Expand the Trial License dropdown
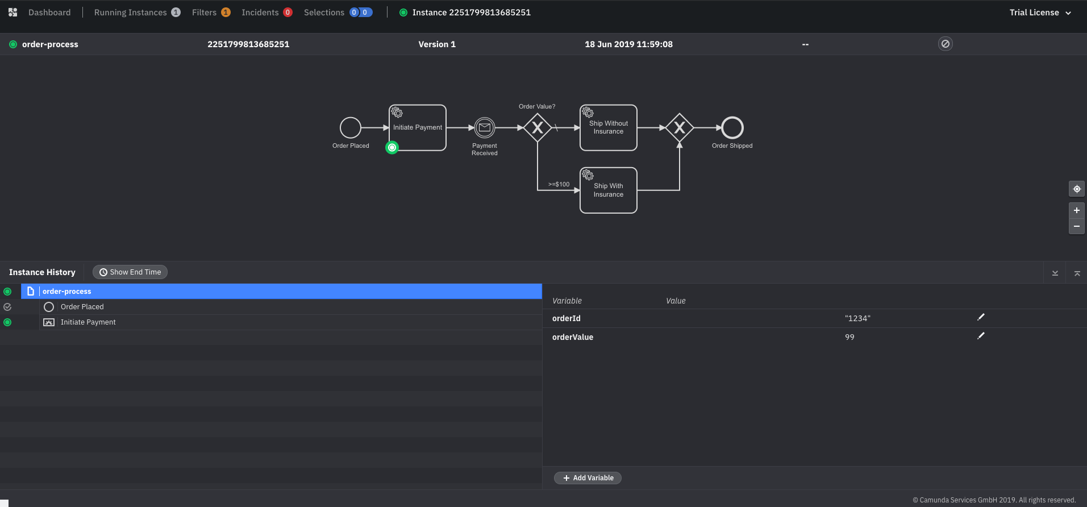Screen dimensions: 1087x507 pyautogui.click(x=1040, y=12)
